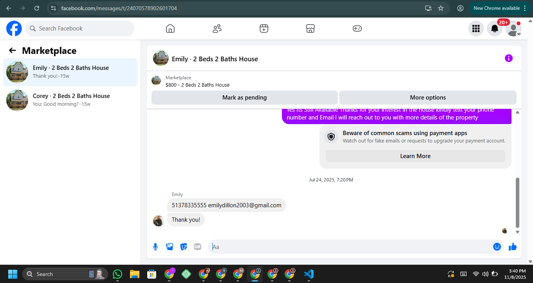The width and height of the screenshot is (533, 283).
Task: Open the emoji picker smiley
Action: tap(497, 247)
